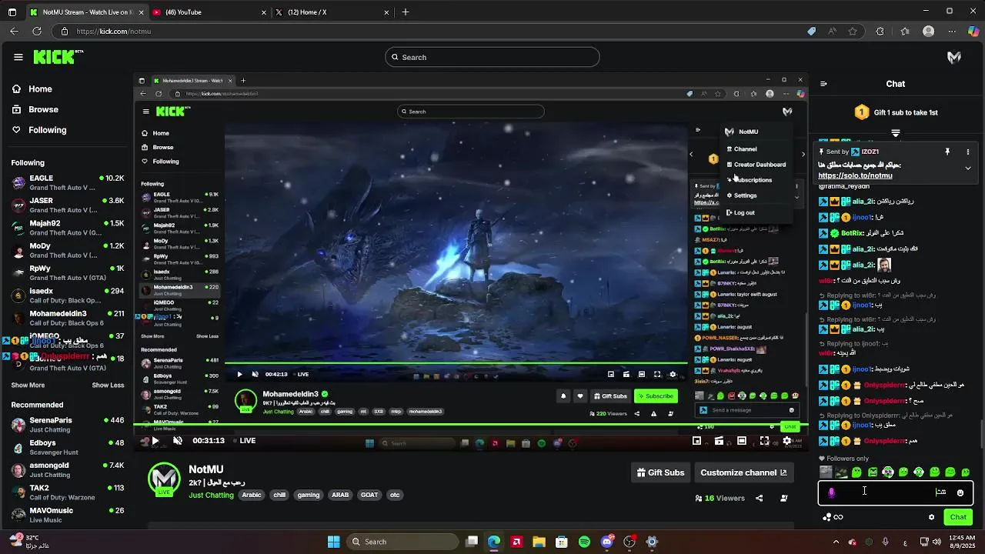
Task: Select Settings in inner stream menu
Action: coord(742,195)
